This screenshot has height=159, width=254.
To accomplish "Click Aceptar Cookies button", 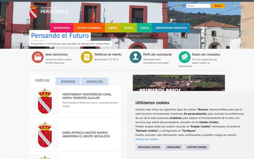I will (197, 147).
